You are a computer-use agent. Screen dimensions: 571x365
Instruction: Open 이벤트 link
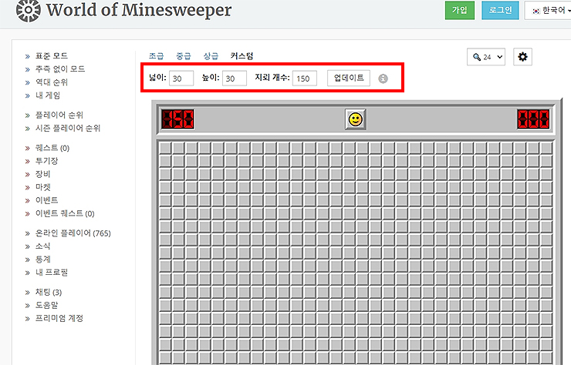click(46, 200)
